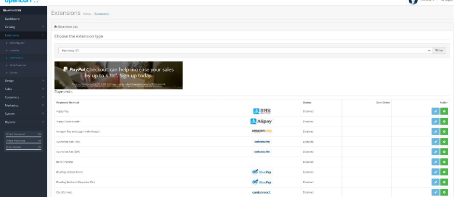454x197 pixels.
Task: Click Disabled status for Alipay Pay
Action: click(x=308, y=111)
